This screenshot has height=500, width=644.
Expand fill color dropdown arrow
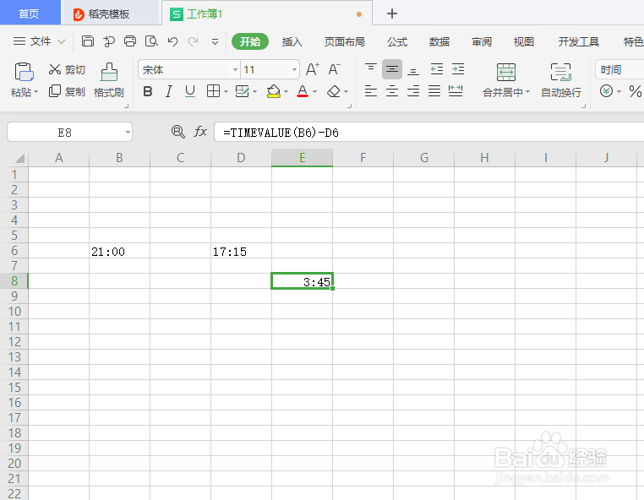point(286,91)
